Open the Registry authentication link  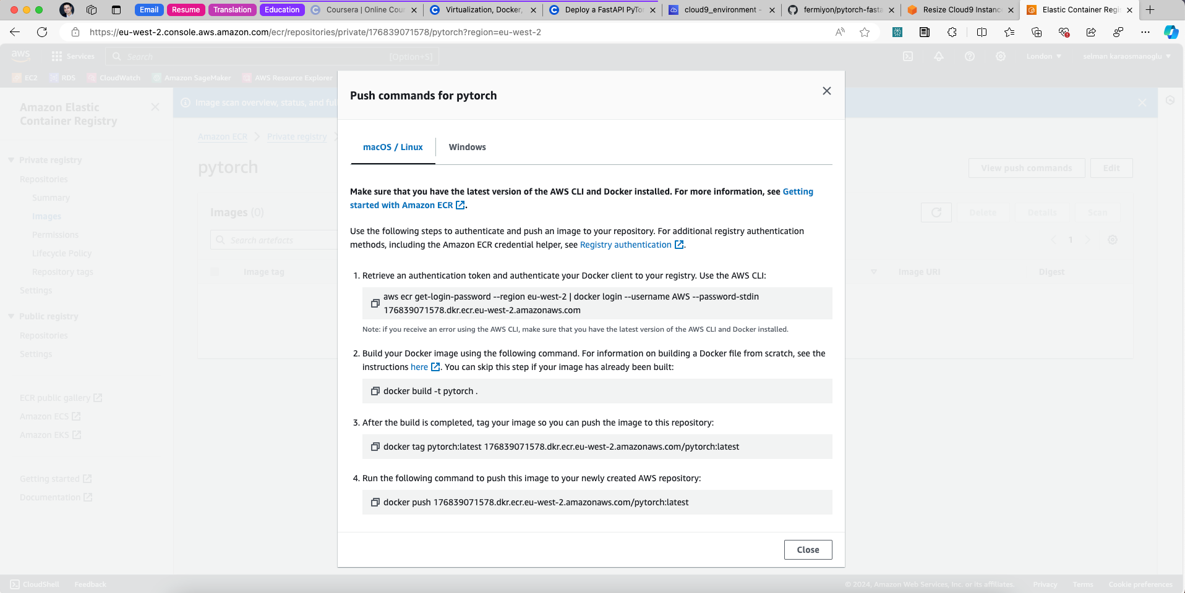tap(631, 245)
